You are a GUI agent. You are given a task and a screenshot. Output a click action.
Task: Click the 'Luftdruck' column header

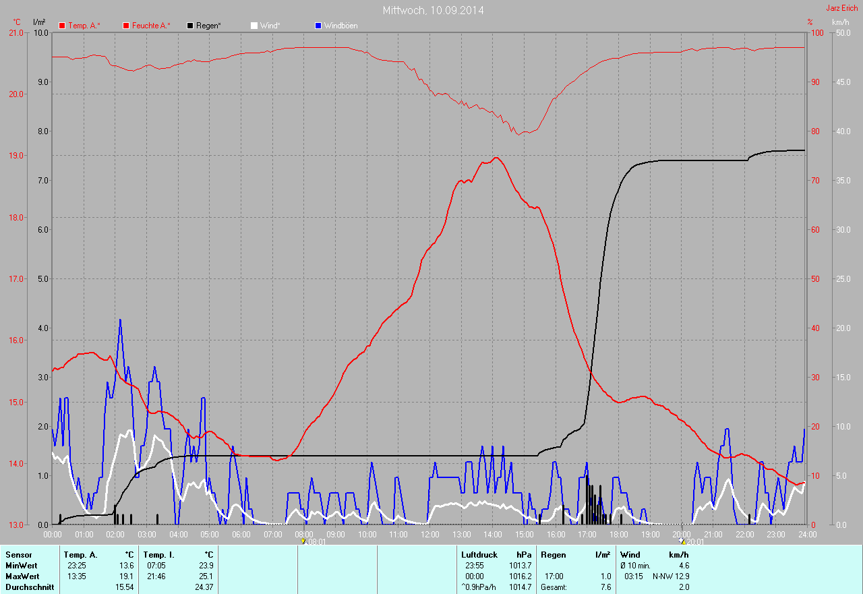coord(479,555)
